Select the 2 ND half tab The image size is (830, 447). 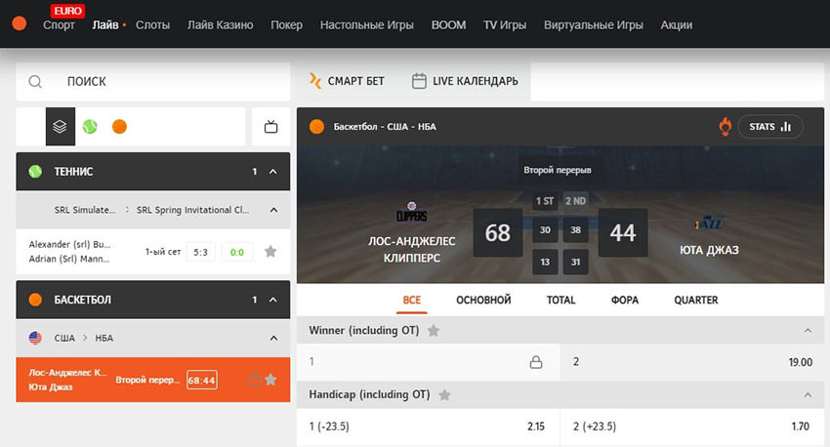[x=575, y=201]
